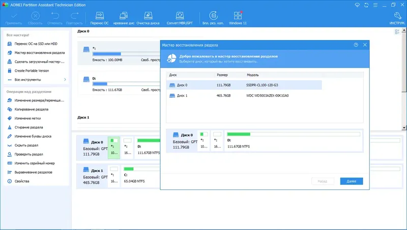Select D: 111.67GB NTFS partition in wizard
This screenshot has height=230, width=407.
(294, 140)
